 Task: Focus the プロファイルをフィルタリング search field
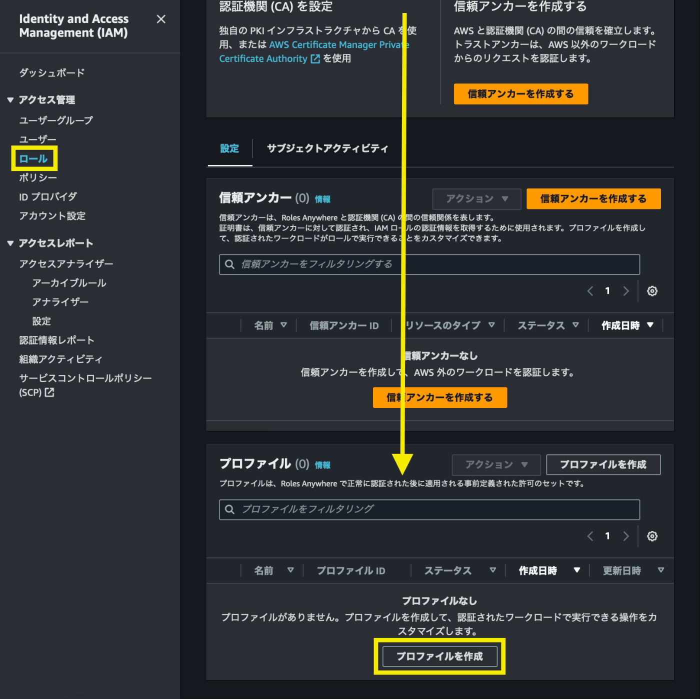click(x=429, y=509)
